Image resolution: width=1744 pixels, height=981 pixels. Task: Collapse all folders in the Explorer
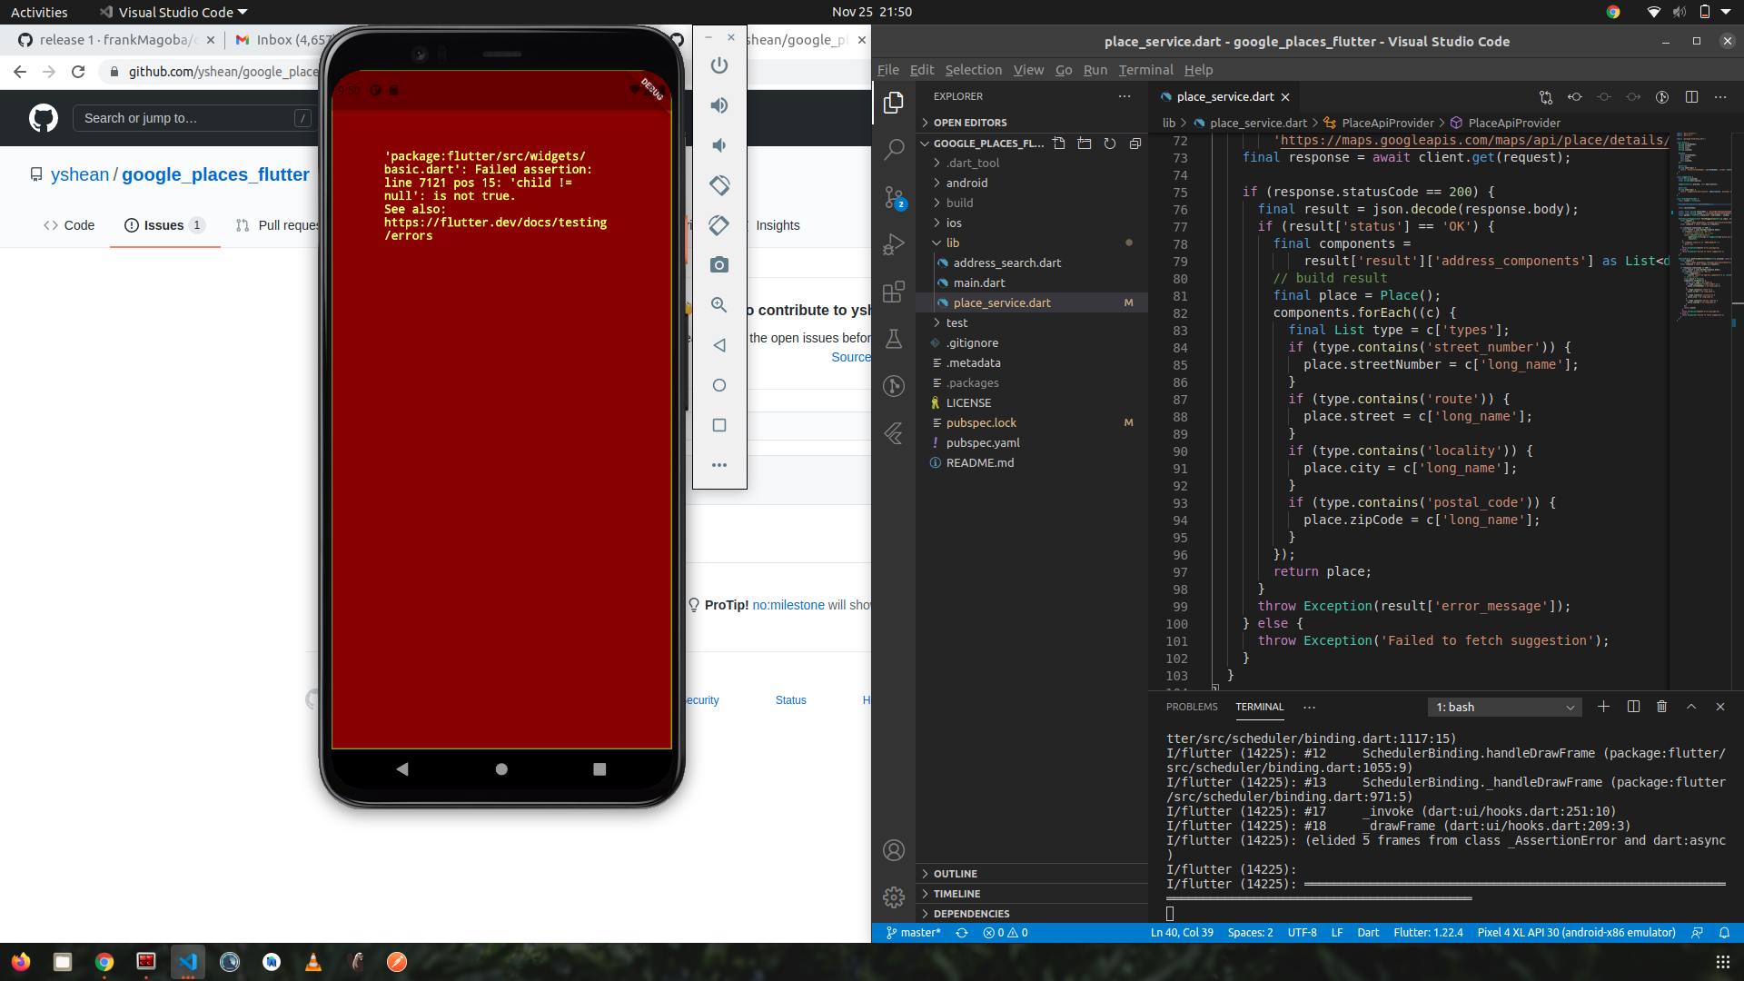[1135, 143]
